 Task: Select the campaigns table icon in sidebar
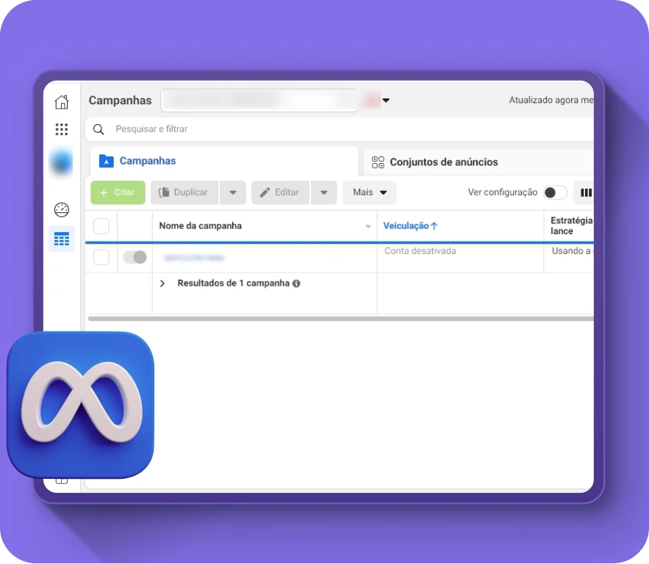click(x=62, y=239)
